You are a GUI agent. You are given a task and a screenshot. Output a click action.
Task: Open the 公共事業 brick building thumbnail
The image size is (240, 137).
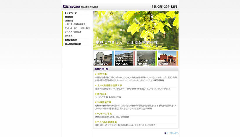coord(168,58)
